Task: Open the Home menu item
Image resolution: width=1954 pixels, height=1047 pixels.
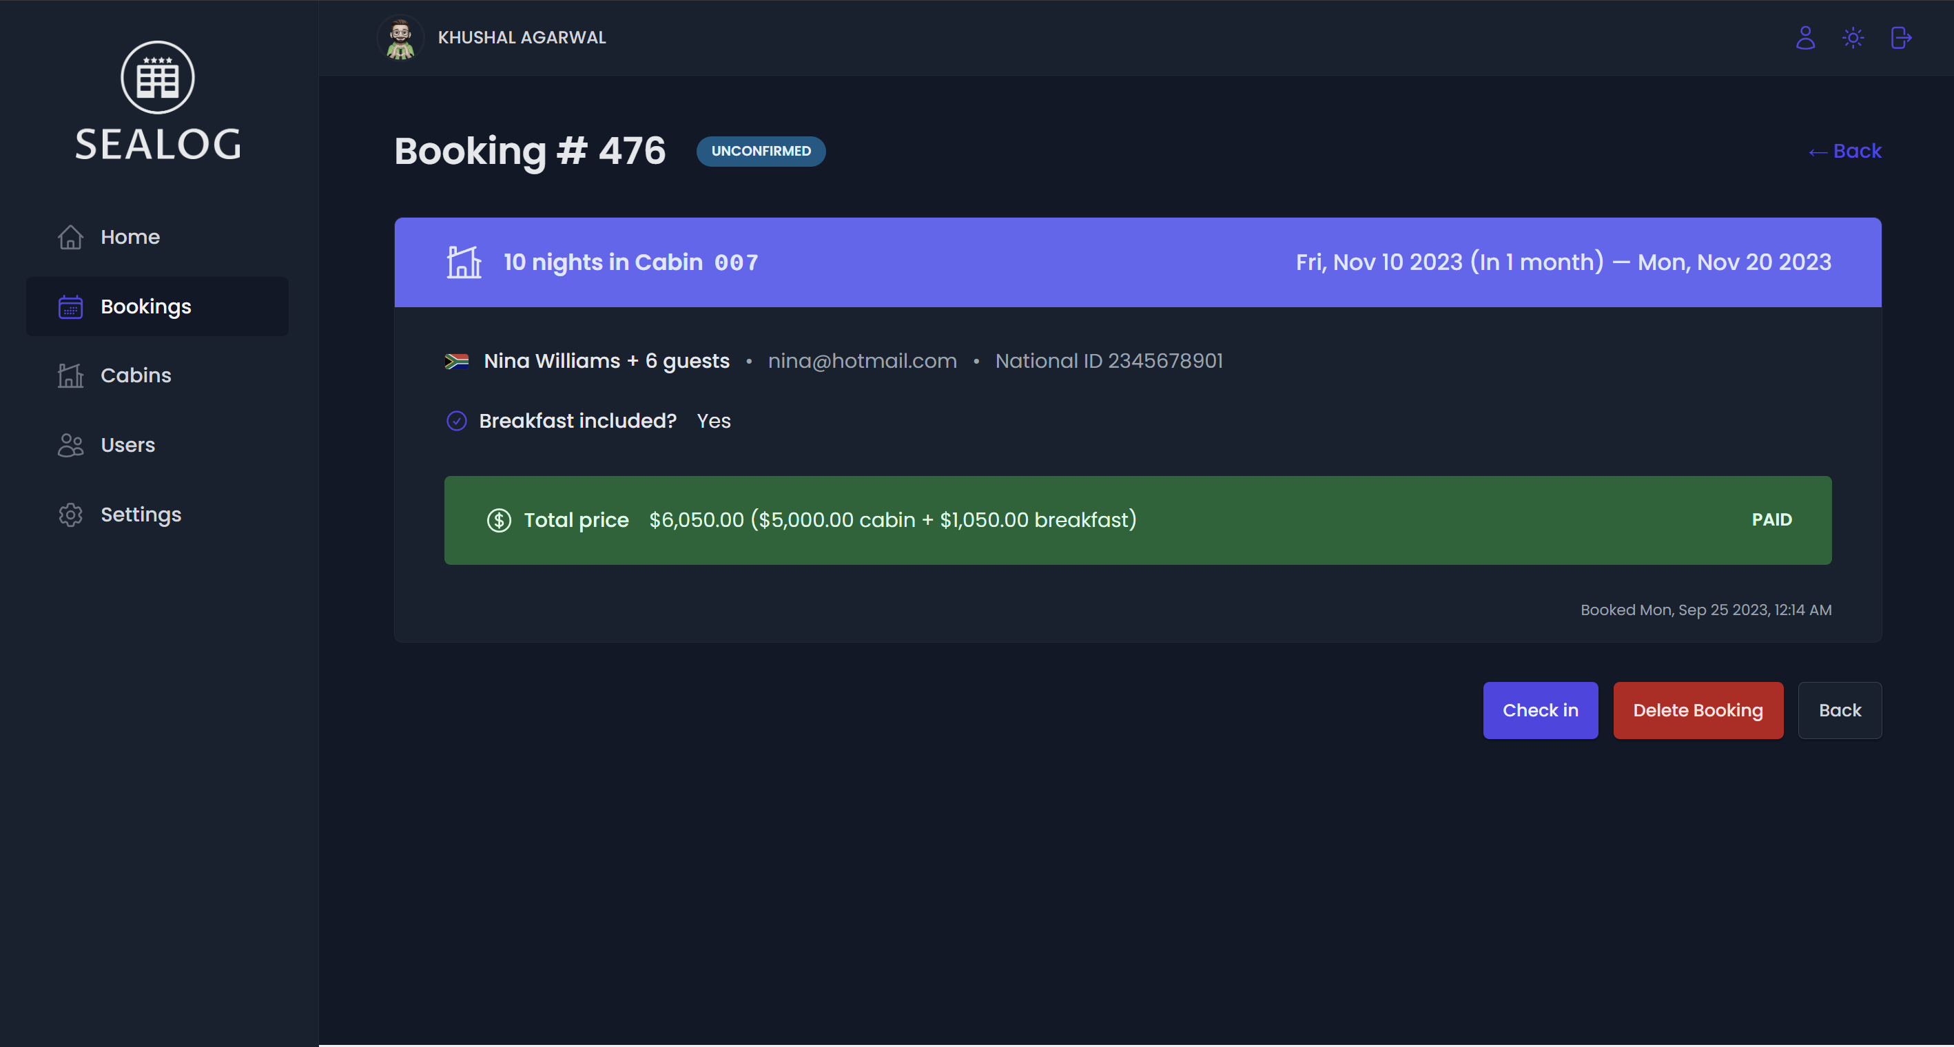Action: (x=130, y=238)
